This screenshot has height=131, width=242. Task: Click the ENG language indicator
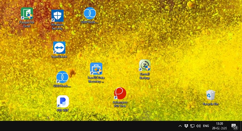pos(206,126)
